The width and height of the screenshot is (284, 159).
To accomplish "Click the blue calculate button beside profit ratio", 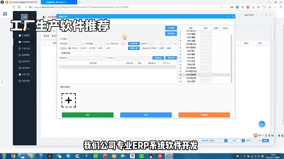I will (x=134, y=44).
